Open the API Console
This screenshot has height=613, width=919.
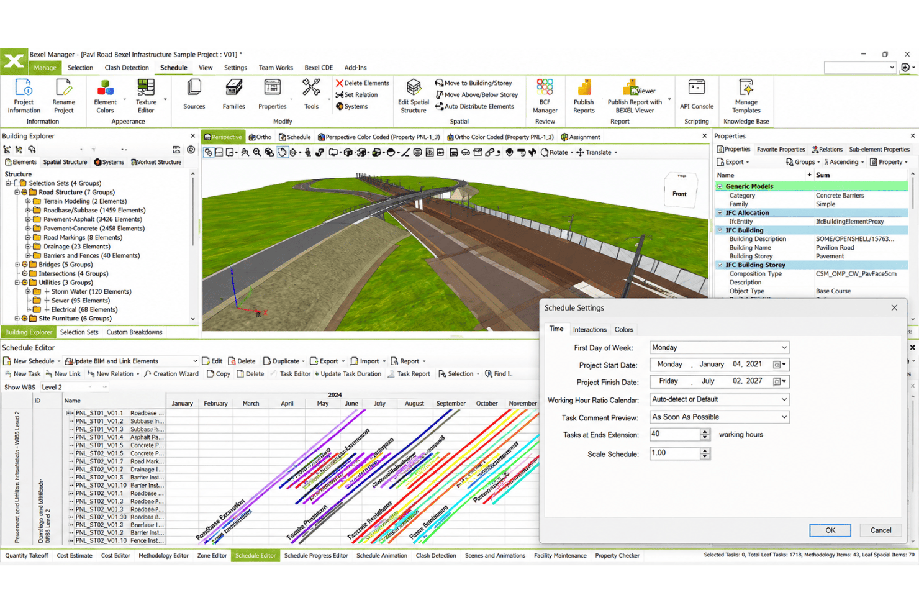(x=697, y=94)
